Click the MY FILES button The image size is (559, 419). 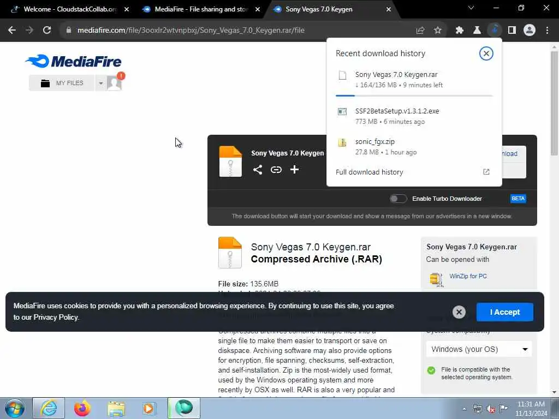click(62, 83)
